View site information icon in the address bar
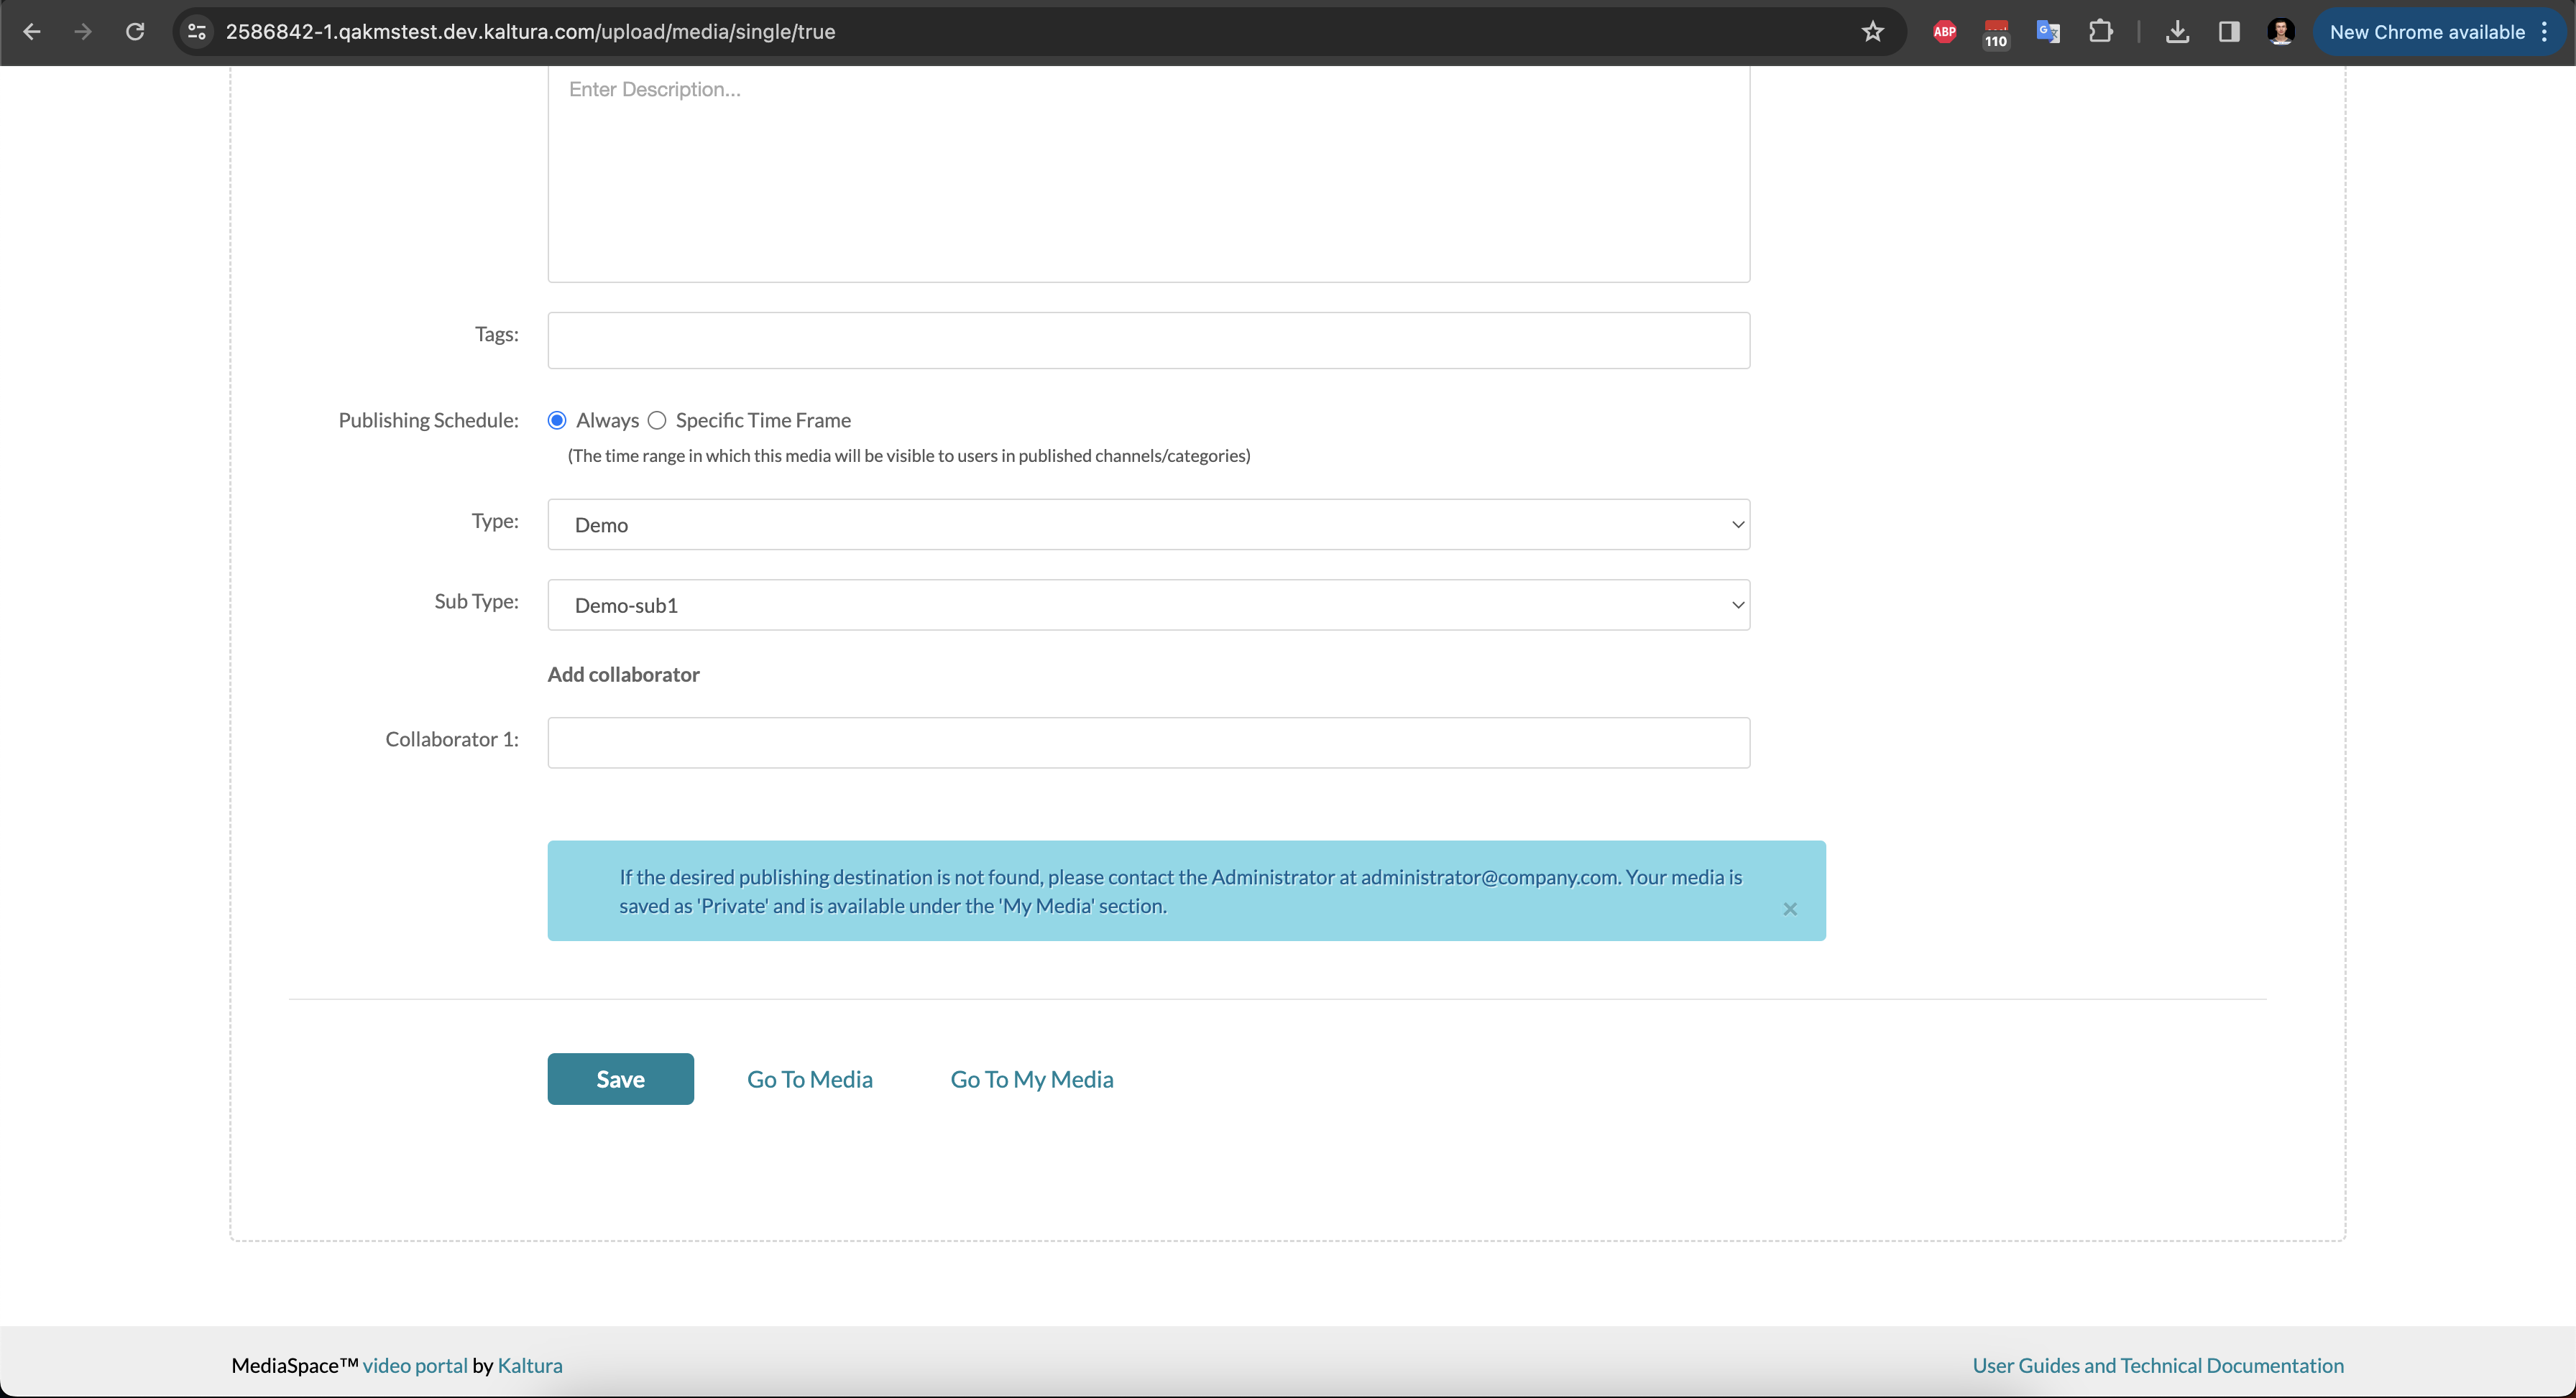This screenshot has width=2576, height=1398. tap(197, 32)
